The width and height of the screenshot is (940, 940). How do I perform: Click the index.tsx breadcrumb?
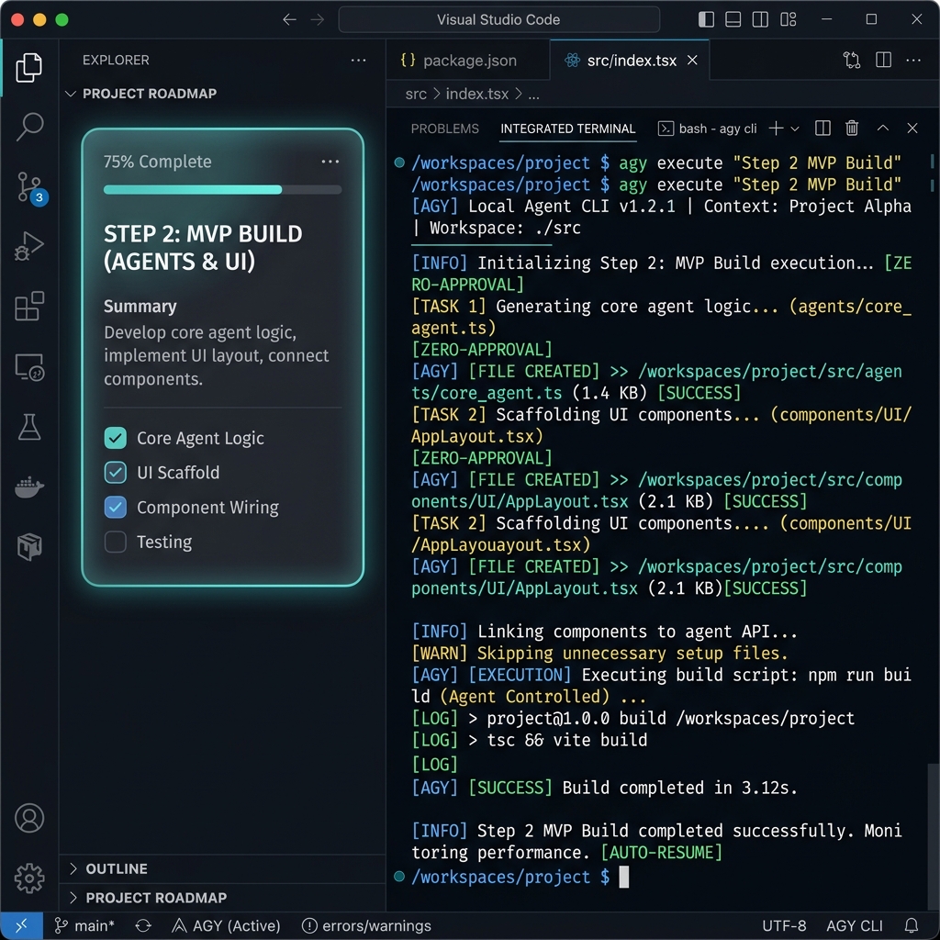coord(476,95)
